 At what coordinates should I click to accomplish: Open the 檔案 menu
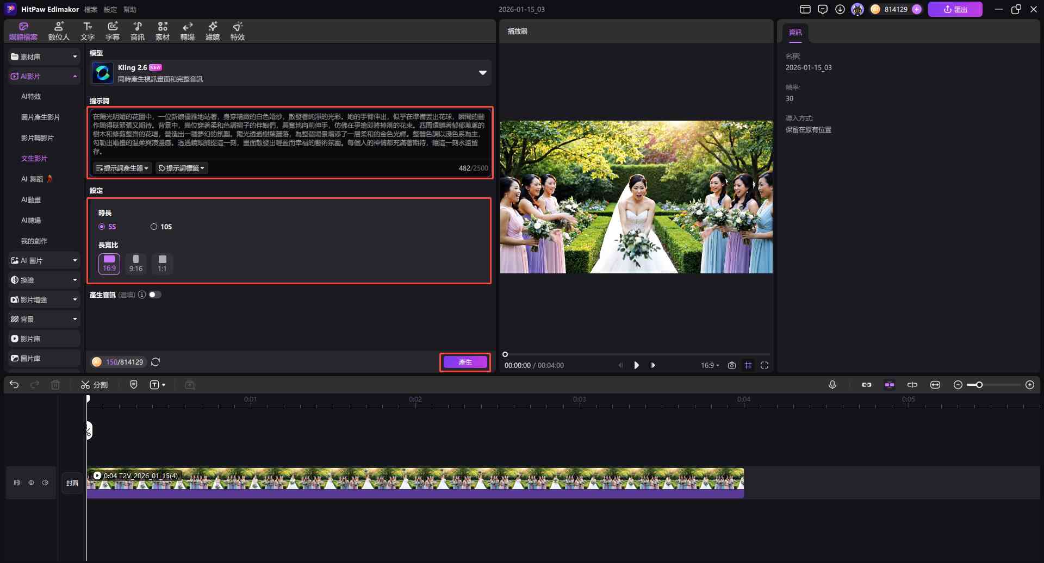[91, 9]
